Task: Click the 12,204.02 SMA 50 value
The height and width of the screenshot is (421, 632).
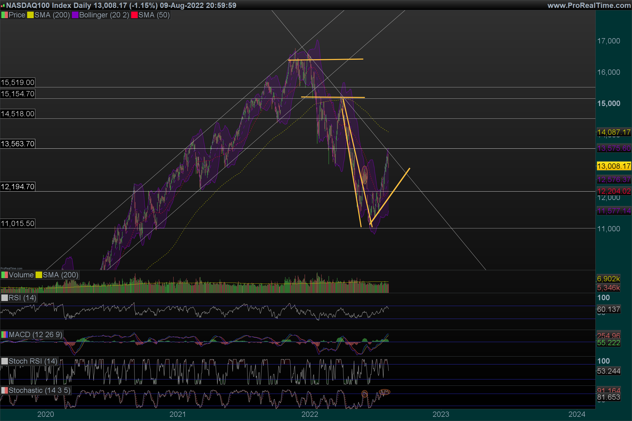Action: point(614,191)
